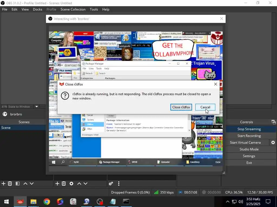Click the Dropped Frames status text
The width and height of the screenshot is (277, 207).
(130, 192)
